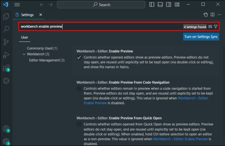Click the Manage gear icon
The width and height of the screenshot is (225, 146).
click(x=6, y=142)
